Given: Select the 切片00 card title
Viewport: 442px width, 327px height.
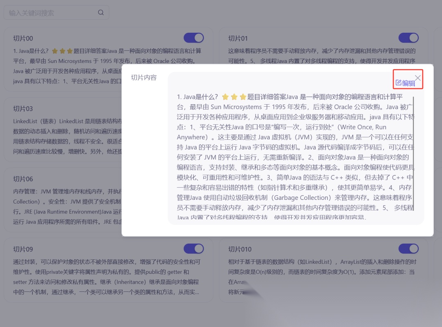Looking at the screenshot, I should pos(23,38).
